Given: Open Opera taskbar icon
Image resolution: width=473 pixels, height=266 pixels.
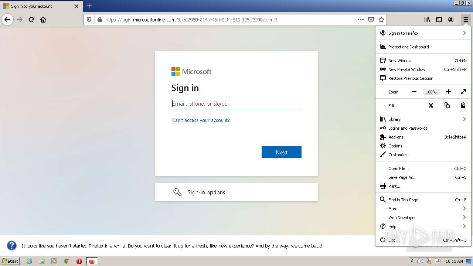Looking at the screenshot, I should 79,261.
